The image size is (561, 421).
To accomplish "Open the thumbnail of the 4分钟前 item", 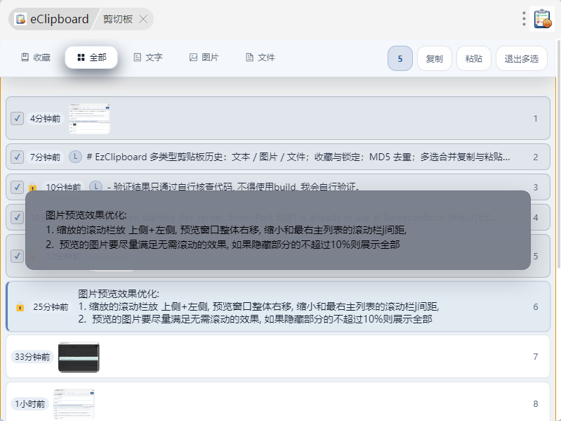I will click(x=89, y=119).
